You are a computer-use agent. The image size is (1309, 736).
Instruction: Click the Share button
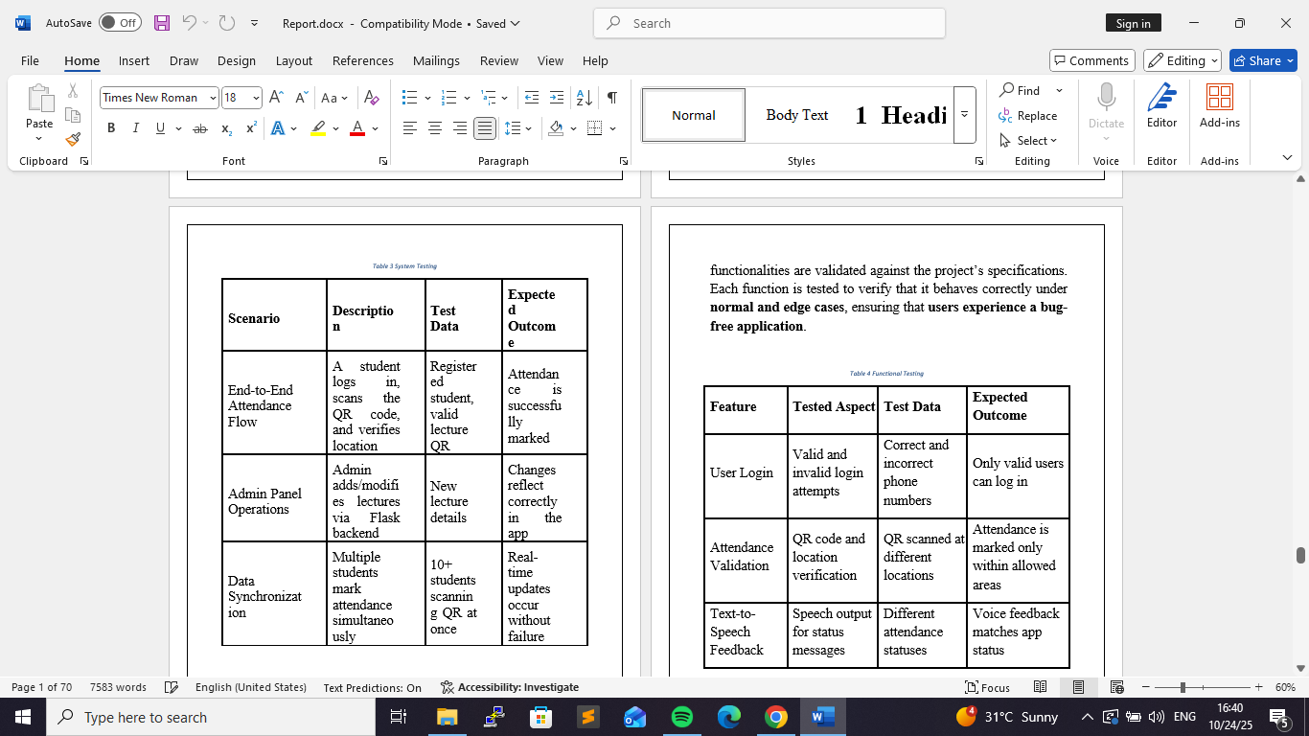(x=1263, y=60)
